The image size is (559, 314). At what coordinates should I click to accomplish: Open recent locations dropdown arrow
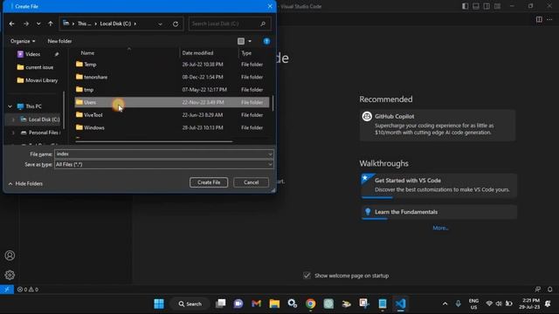click(x=38, y=24)
